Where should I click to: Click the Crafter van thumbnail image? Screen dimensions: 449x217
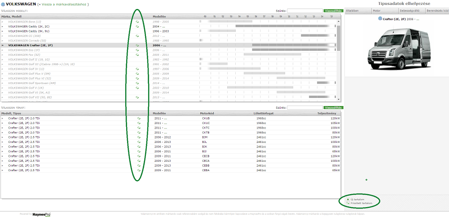pos(399,49)
